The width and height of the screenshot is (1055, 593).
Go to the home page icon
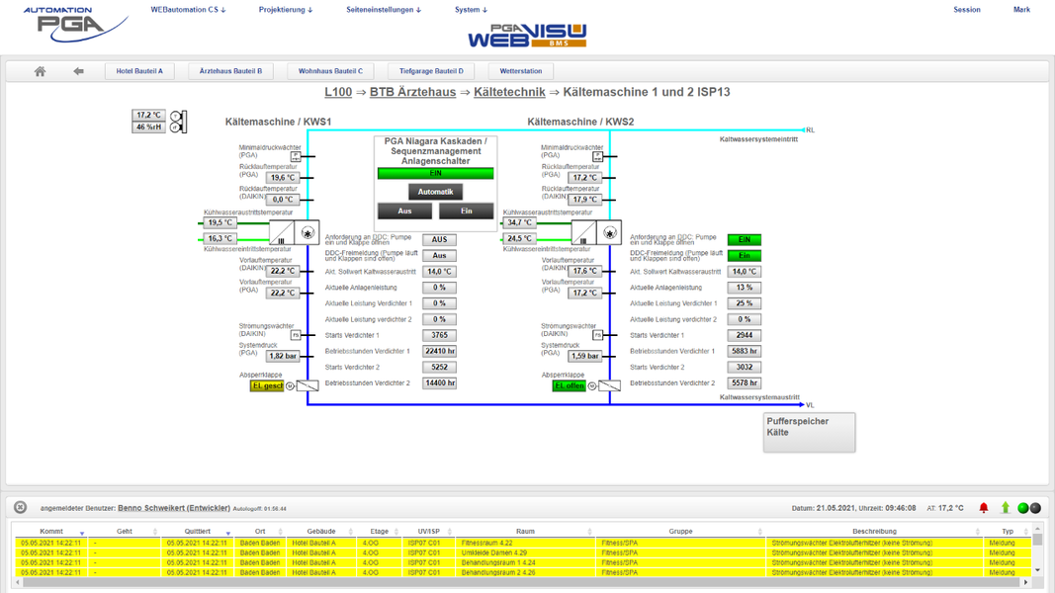(x=40, y=71)
